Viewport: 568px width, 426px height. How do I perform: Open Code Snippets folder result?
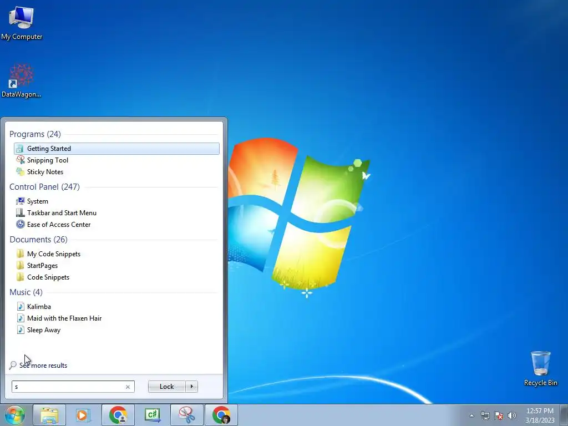pyautogui.click(x=116, y=277)
